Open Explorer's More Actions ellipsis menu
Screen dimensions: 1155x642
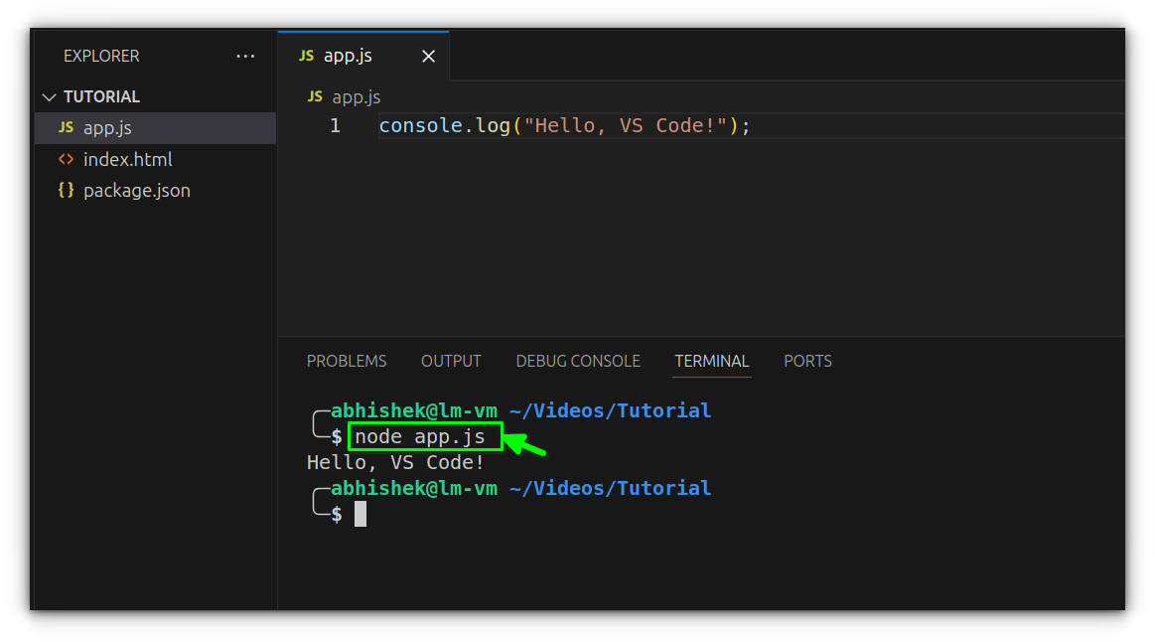(x=245, y=56)
